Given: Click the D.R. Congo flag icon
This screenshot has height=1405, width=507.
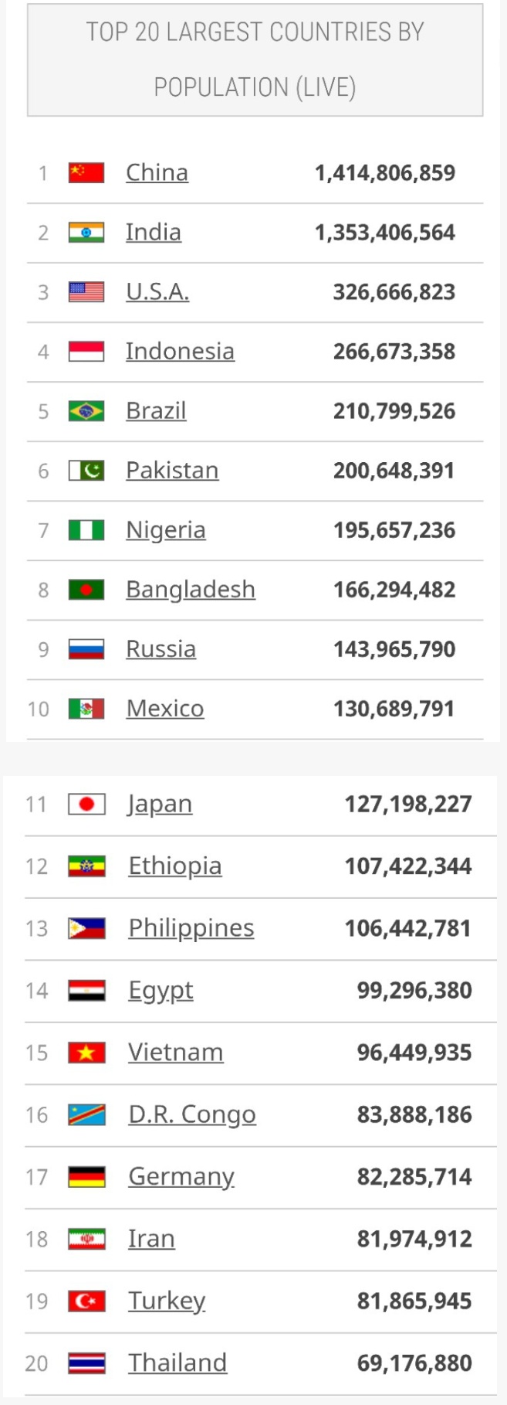Looking at the screenshot, I should pyautogui.click(x=86, y=1115).
